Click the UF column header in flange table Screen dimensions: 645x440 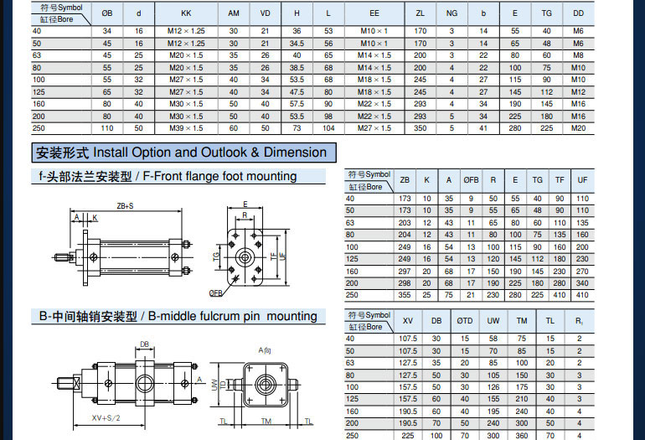pos(581,180)
